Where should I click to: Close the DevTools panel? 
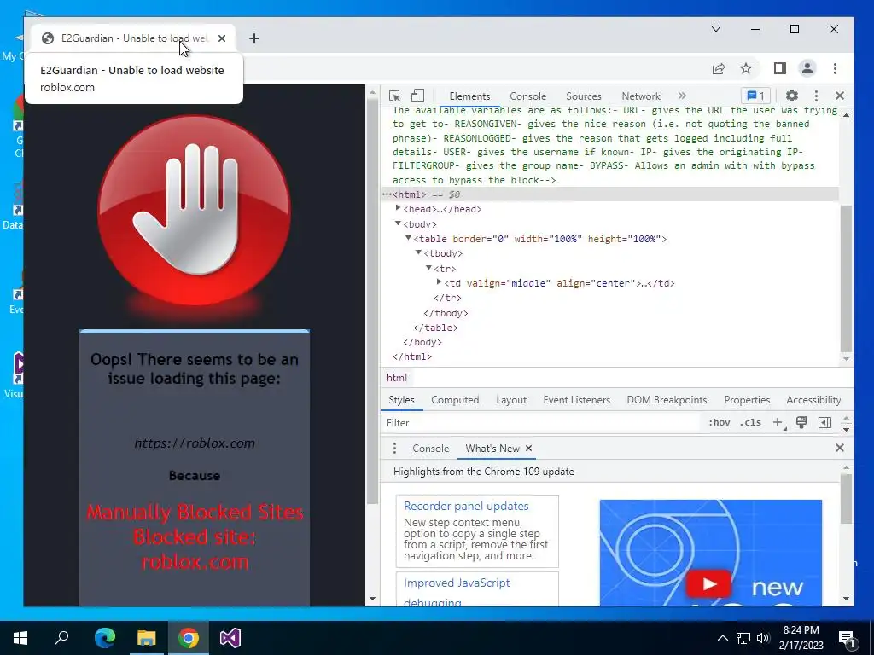pyautogui.click(x=840, y=96)
